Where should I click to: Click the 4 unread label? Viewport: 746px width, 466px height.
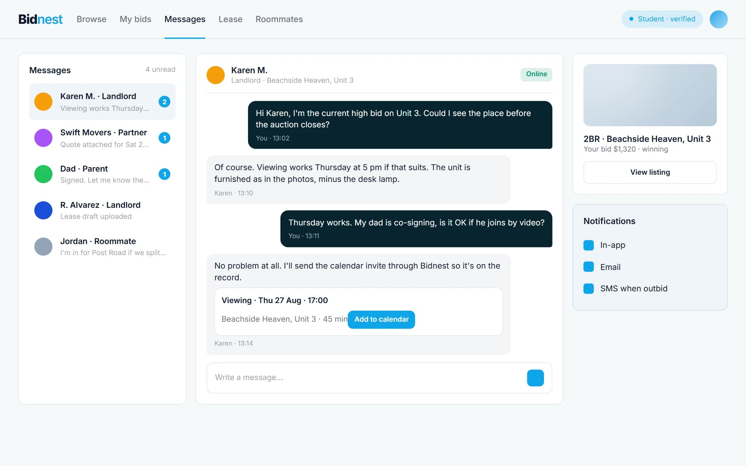point(160,69)
